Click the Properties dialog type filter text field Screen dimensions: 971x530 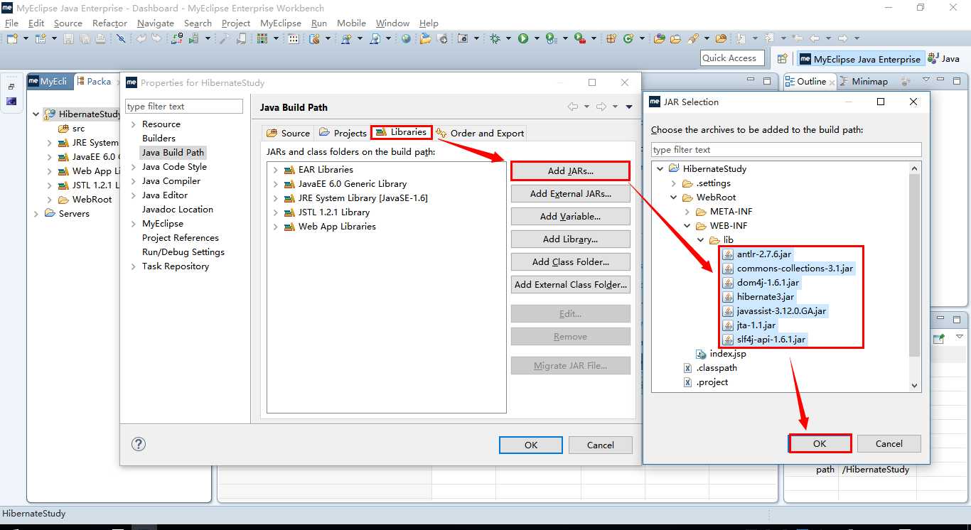[184, 107]
